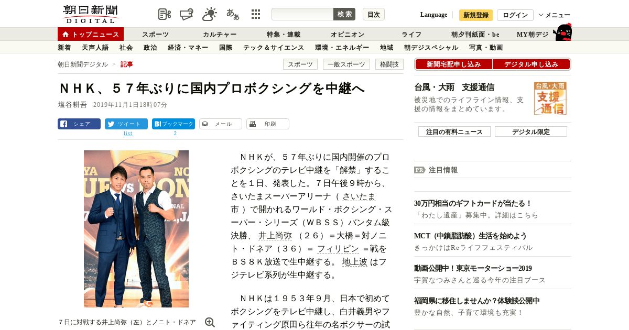Select 写真・動画 in the sub-navigation

click(486, 48)
